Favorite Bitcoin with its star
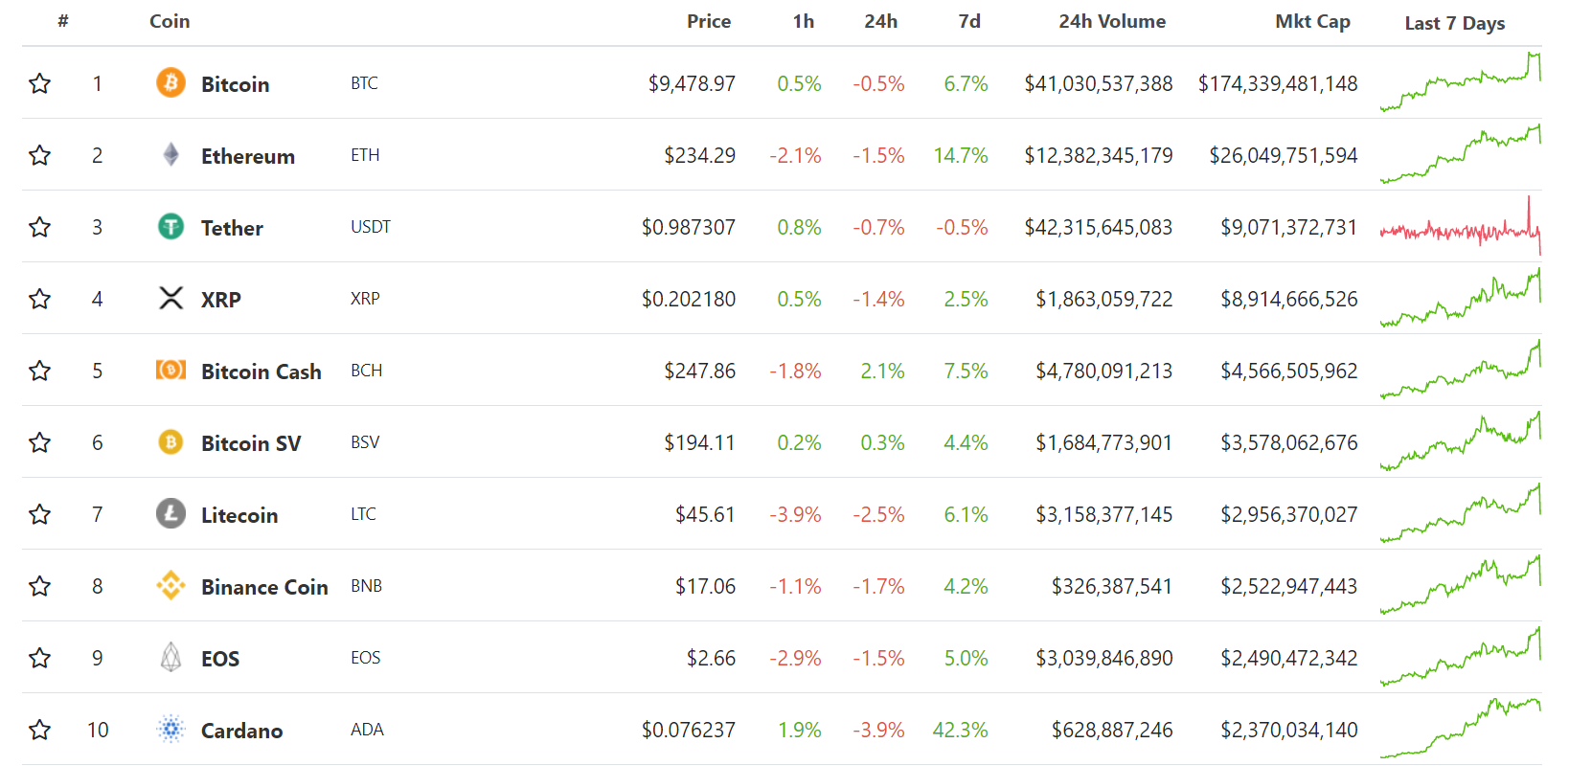 click(39, 83)
